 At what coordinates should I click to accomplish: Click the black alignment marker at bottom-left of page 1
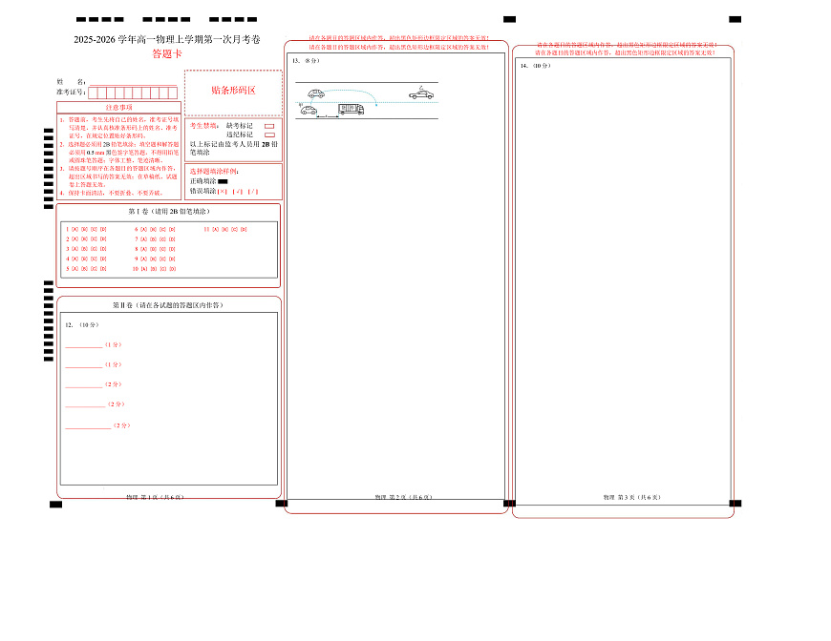coord(56,503)
